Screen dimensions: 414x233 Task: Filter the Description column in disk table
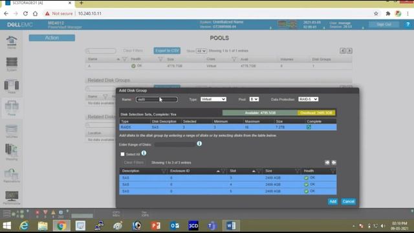(x=164, y=171)
